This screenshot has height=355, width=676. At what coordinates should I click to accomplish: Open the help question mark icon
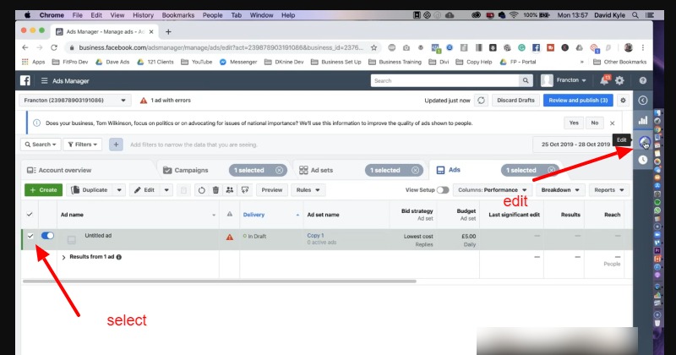pos(642,80)
